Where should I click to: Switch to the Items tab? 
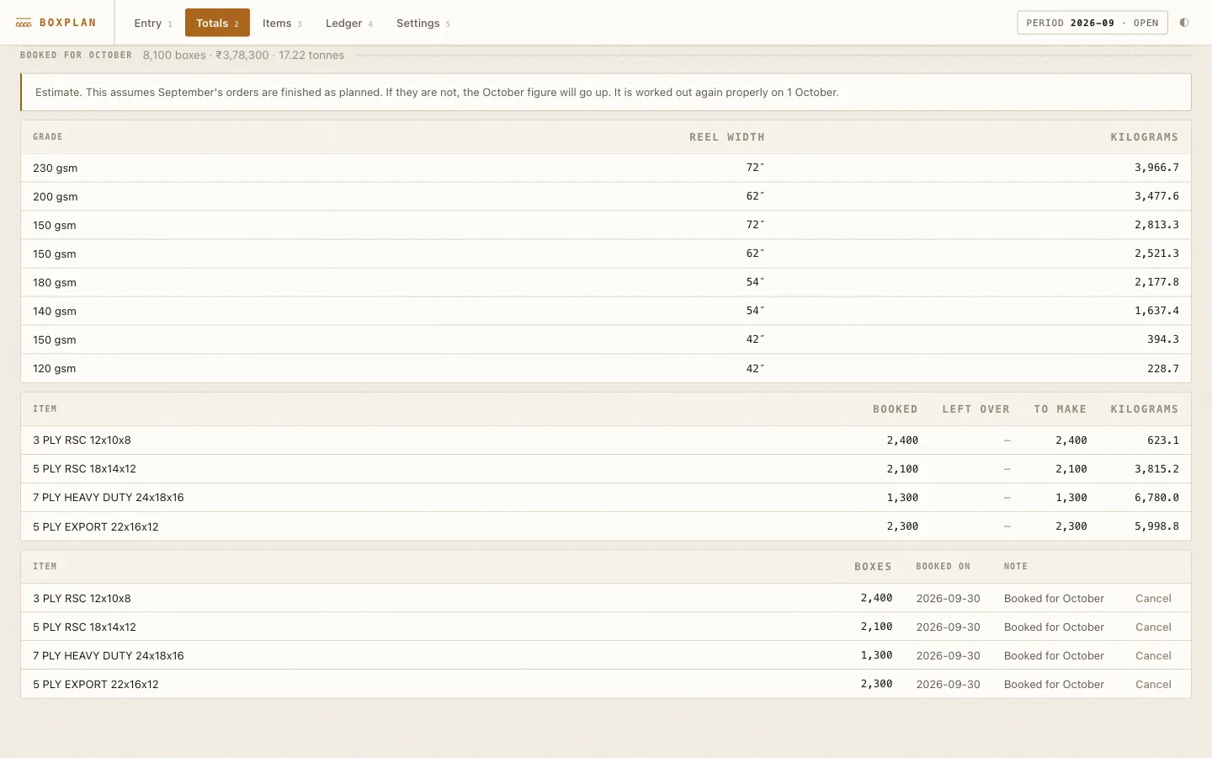[282, 23]
